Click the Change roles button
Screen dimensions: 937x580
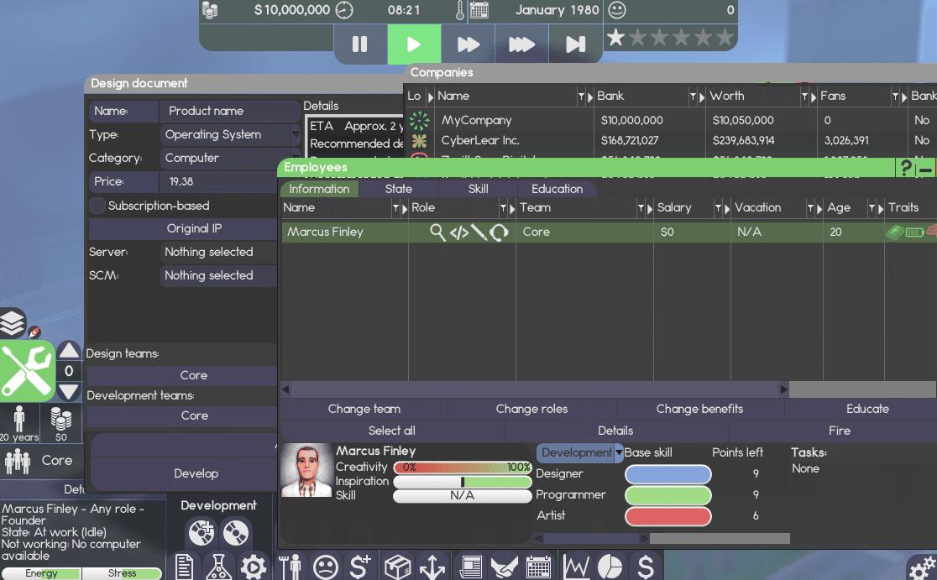click(x=531, y=409)
